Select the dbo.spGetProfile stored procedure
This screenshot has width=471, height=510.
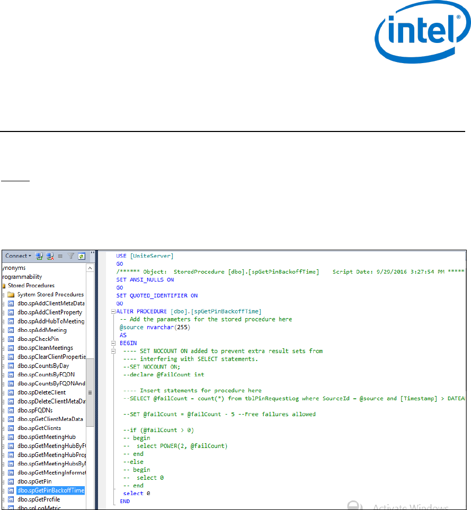click(x=39, y=499)
